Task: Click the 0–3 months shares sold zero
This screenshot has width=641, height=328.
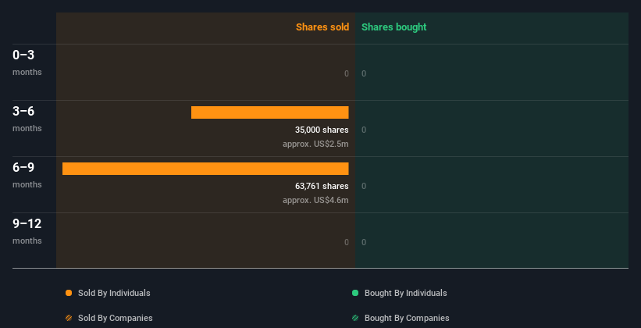Action: click(347, 73)
